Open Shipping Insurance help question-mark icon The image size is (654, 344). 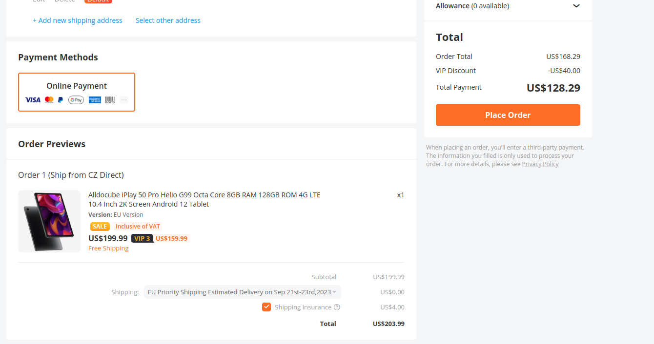(337, 307)
